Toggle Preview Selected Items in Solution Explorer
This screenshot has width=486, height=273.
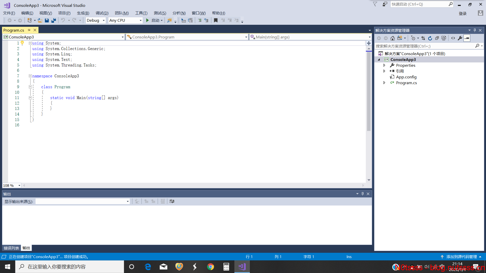[467, 38]
